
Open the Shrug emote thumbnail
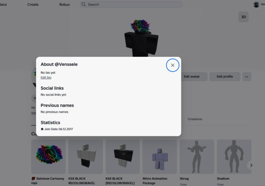coord(197,157)
